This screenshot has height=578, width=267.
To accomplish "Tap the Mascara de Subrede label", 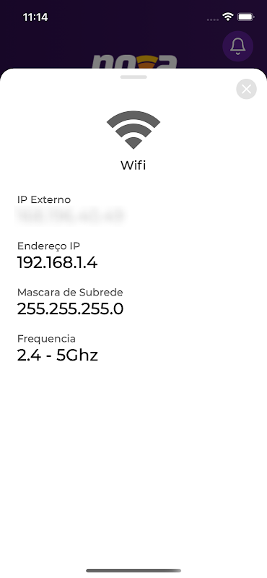I will pos(70,293).
